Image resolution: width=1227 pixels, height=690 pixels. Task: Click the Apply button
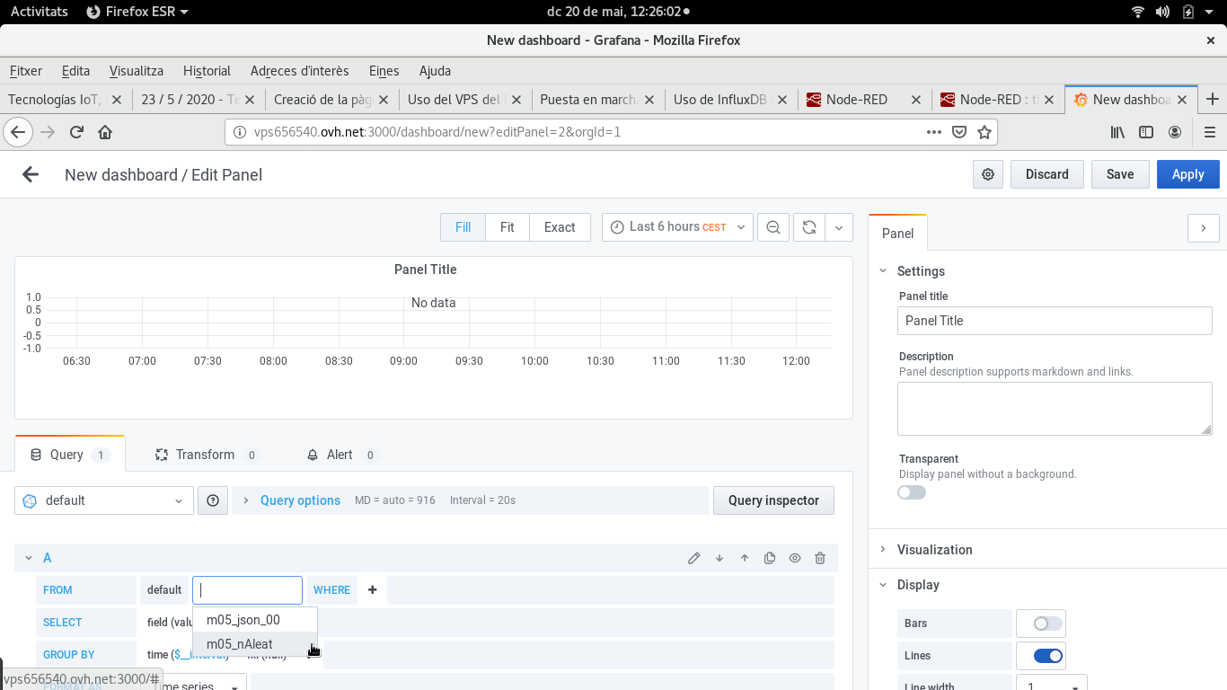(1187, 174)
